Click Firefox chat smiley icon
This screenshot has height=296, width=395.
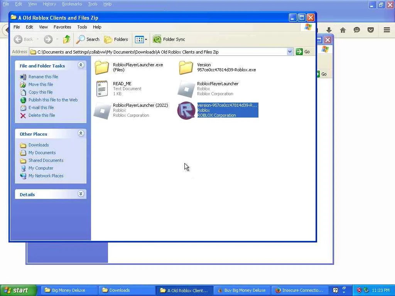click(x=357, y=30)
